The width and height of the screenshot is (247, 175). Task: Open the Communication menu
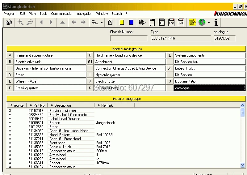click(x=62, y=14)
